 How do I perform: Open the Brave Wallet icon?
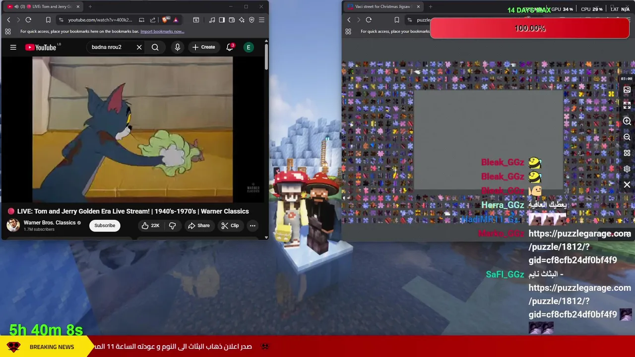pyautogui.click(x=232, y=20)
